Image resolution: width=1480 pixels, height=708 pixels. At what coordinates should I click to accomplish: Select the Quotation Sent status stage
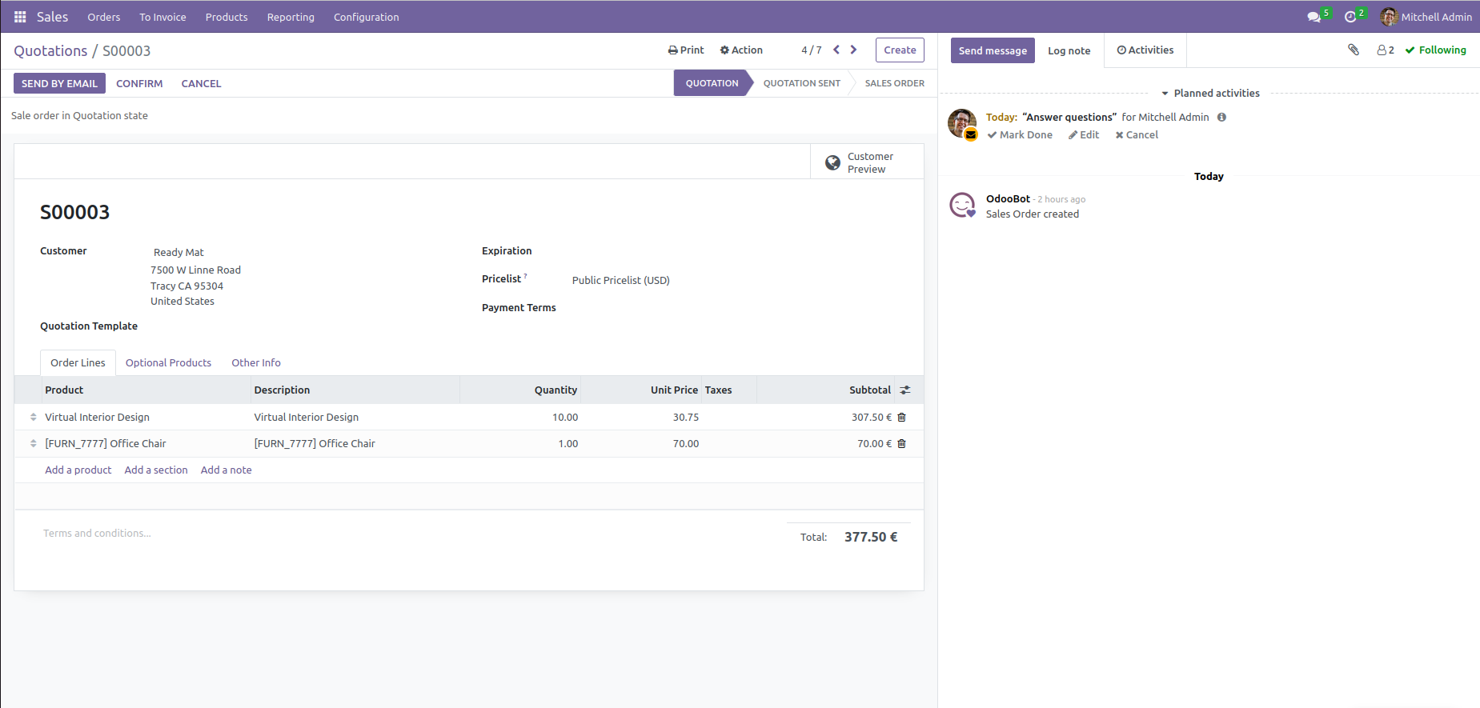click(x=802, y=83)
